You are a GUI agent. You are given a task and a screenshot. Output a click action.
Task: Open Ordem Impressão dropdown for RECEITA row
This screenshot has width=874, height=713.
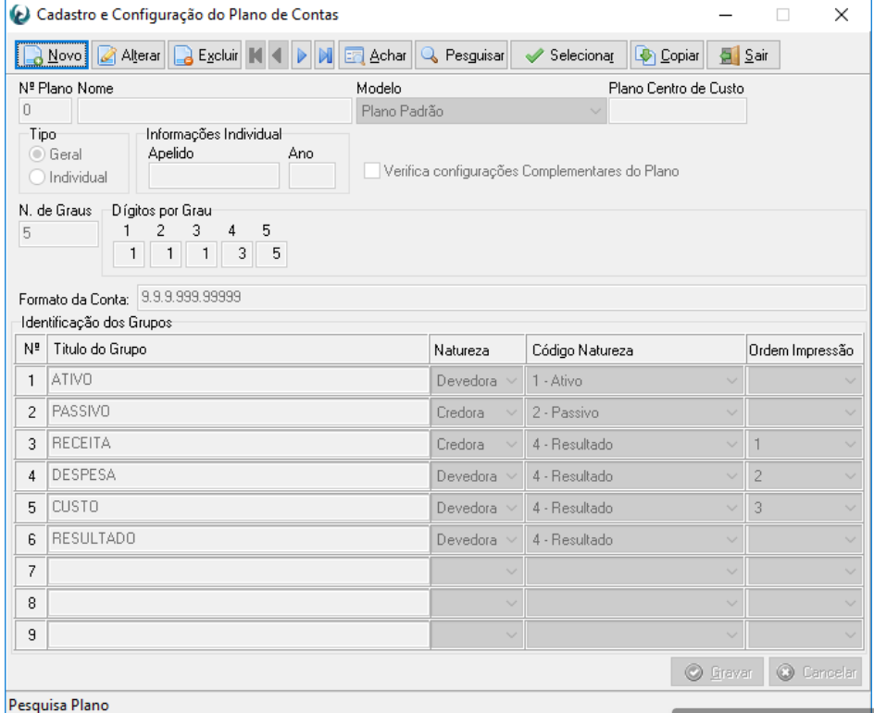tap(805, 444)
